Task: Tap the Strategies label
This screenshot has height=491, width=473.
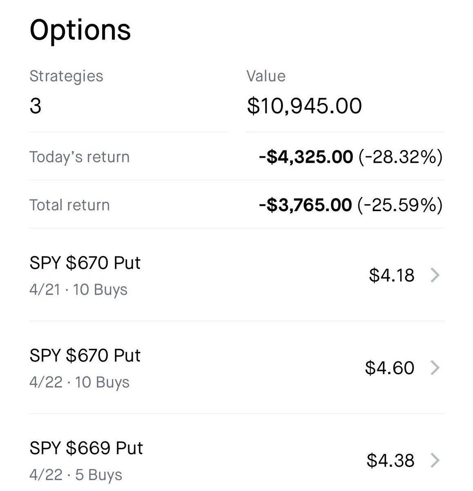Action: (66, 76)
